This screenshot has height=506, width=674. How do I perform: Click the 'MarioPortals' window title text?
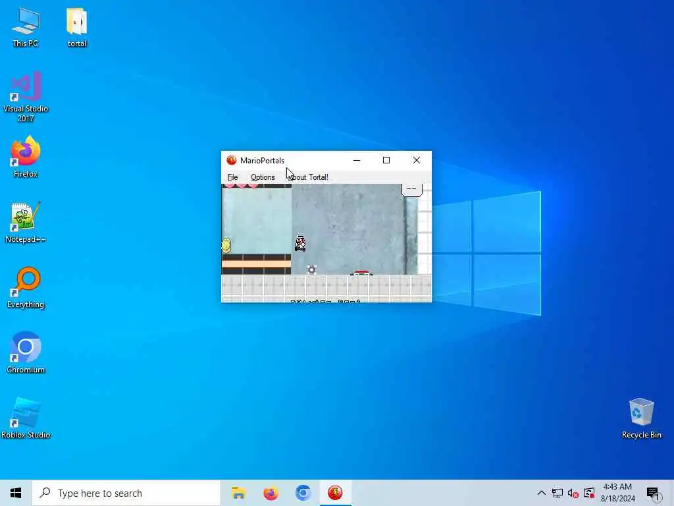coord(262,161)
